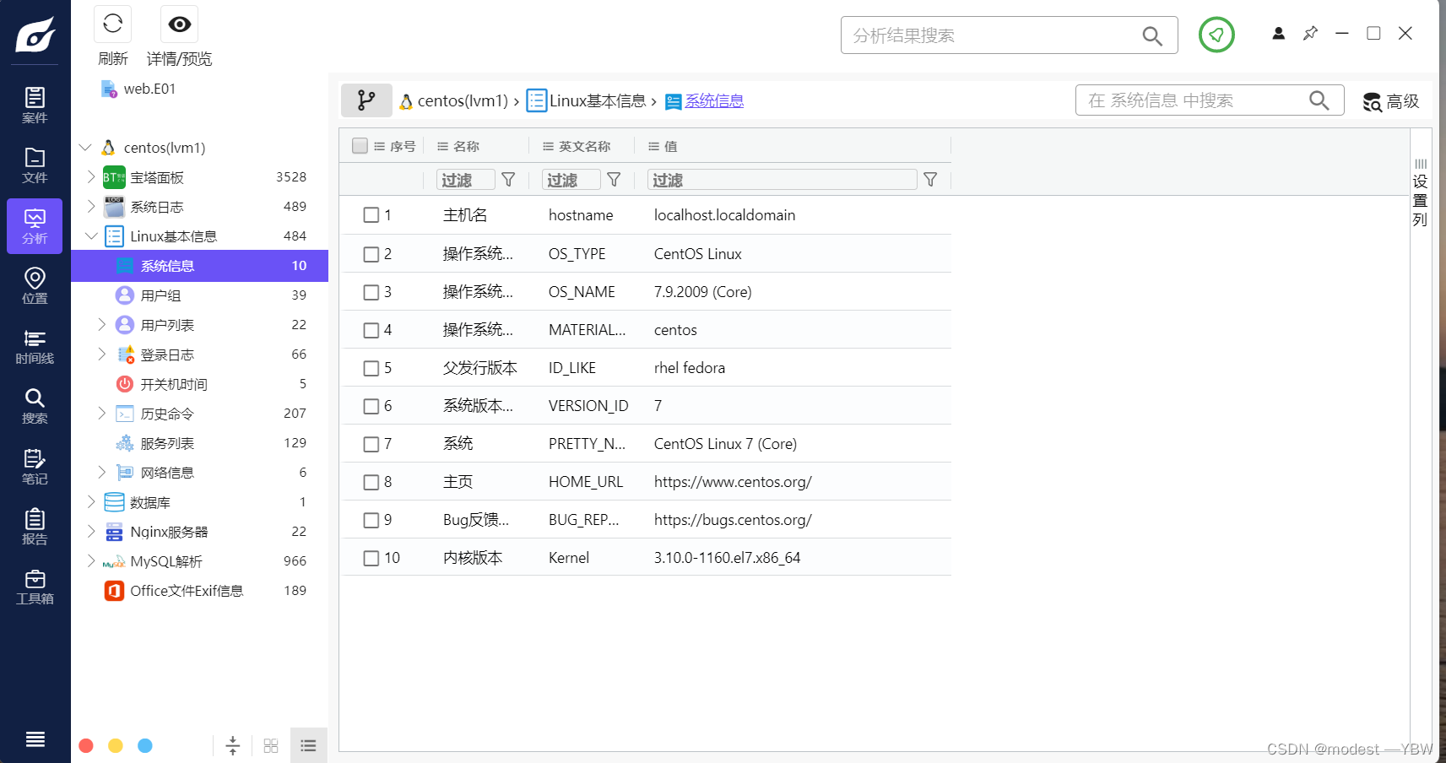Expand the 宝塔面板 tree node
Image resolution: width=1446 pixels, height=763 pixels.
(x=91, y=177)
